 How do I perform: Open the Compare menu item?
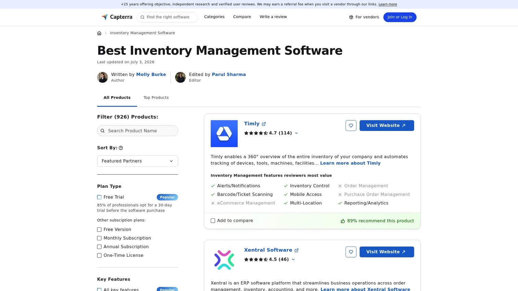pos(242,17)
